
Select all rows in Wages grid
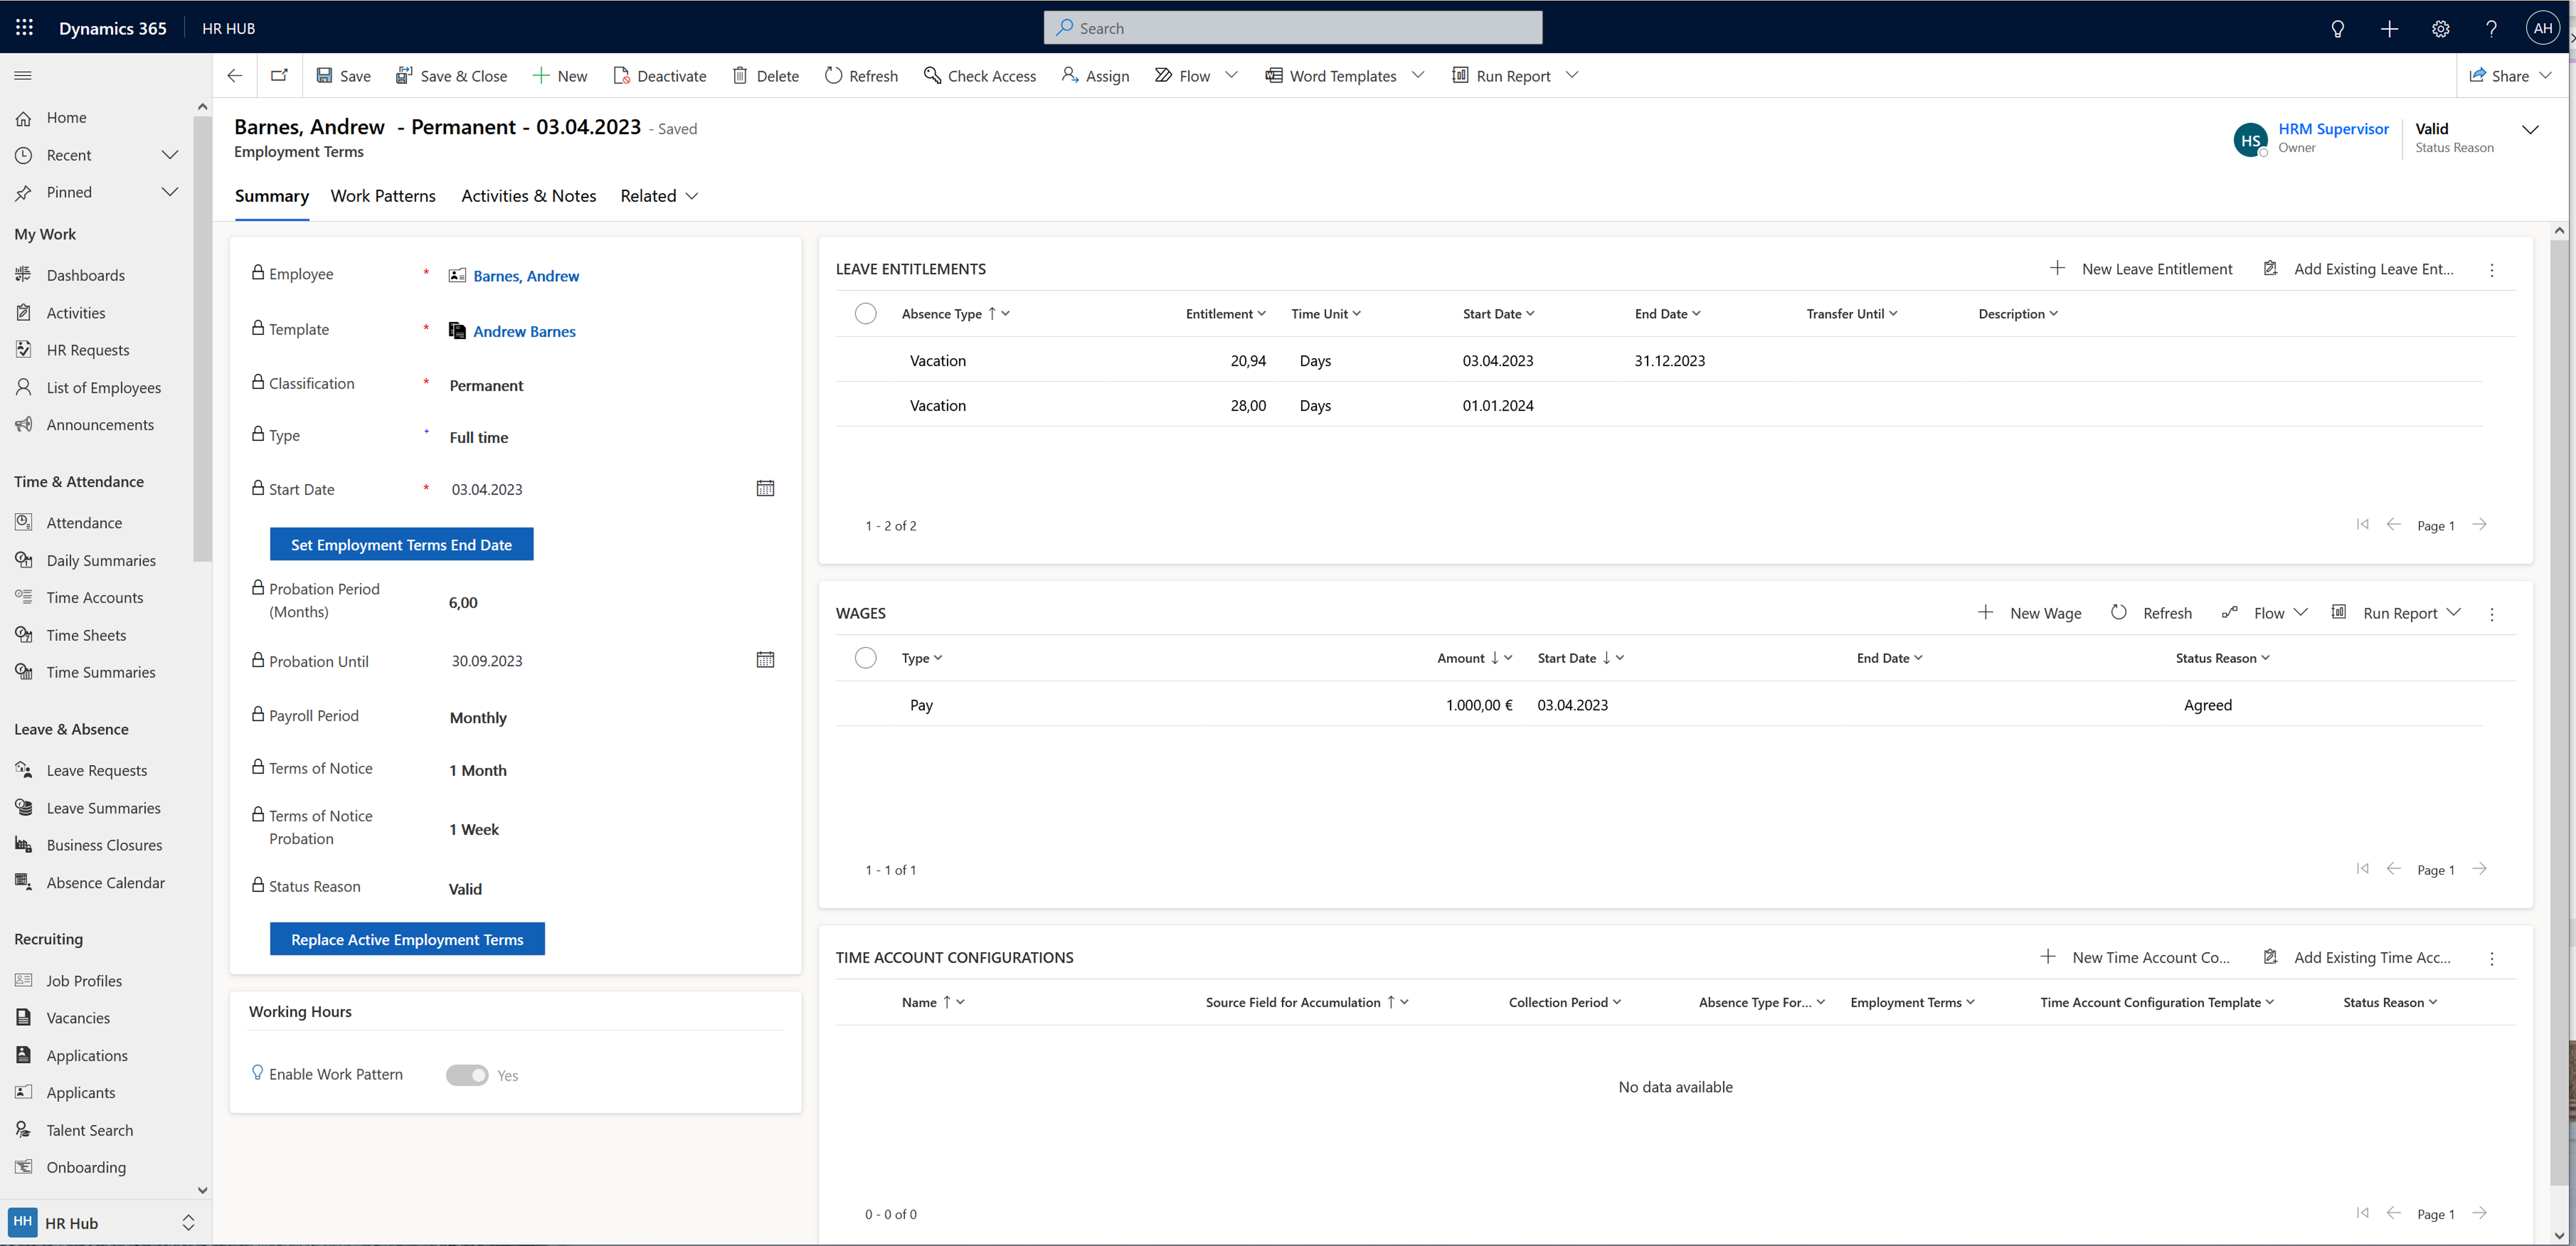(x=865, y=658)
